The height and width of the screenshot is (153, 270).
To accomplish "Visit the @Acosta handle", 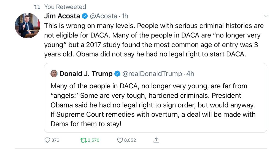I will point(104,16).
